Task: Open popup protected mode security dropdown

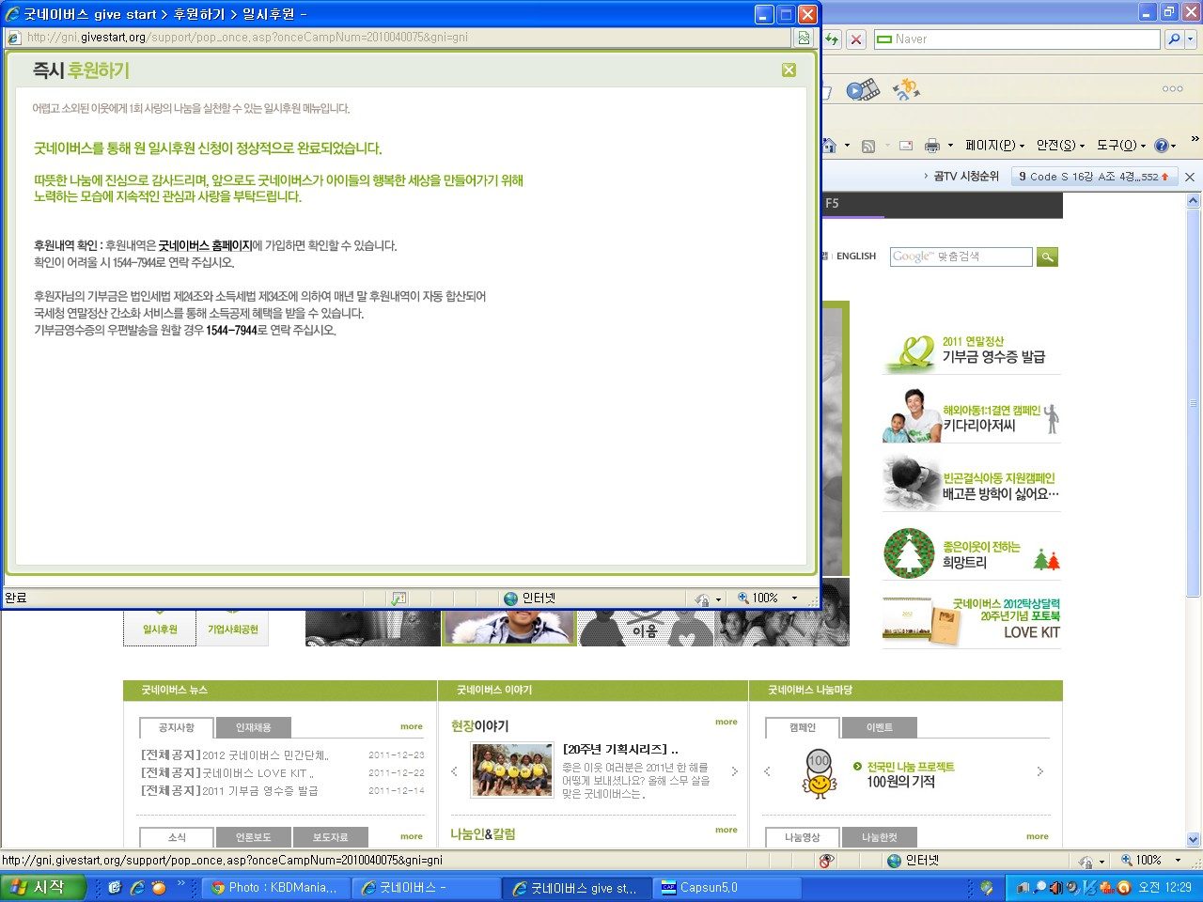Action: [x=718, y=599]
